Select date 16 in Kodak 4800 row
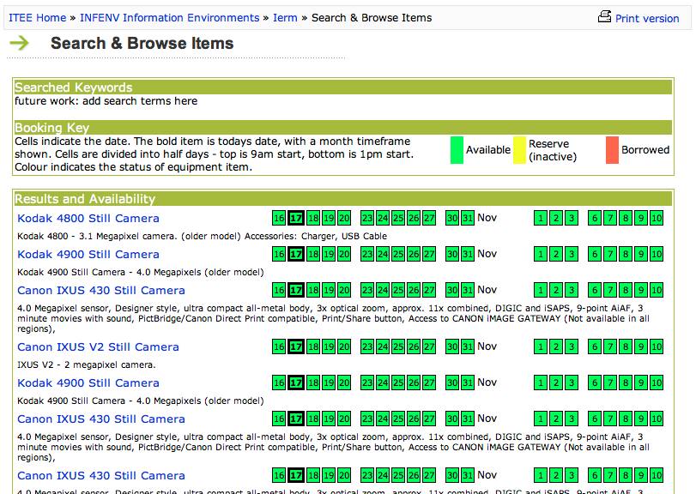696x494 pixels. click(x=279, y=218)
